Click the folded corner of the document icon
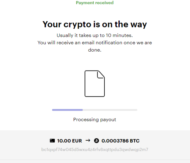The height and width of the screenshot is (163, 190). coord(101,74)
